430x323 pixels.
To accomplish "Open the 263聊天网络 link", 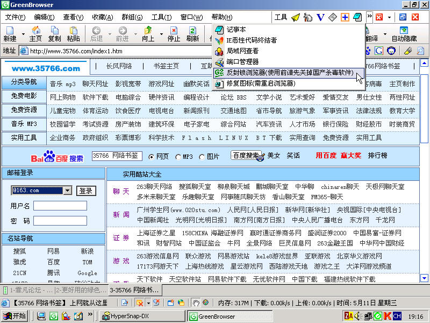I will (x=154, y=187).
